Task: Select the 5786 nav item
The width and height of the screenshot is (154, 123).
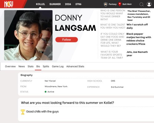Action: click(x=78, y=4)
